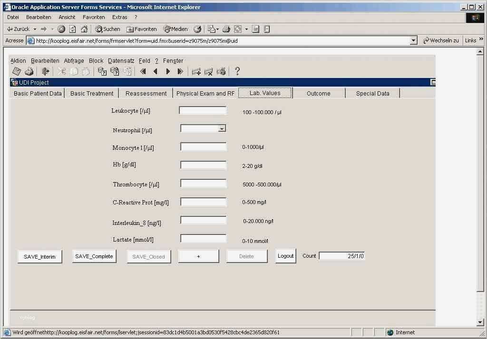487x339 pixels.
Task: Expand the address bar dropdown arrow
Action: pyautogui.click(x=413, y=40)
